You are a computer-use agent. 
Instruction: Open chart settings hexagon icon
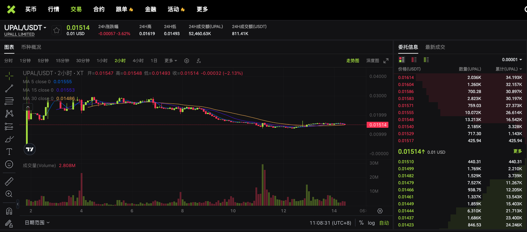(x=187, y=61)
